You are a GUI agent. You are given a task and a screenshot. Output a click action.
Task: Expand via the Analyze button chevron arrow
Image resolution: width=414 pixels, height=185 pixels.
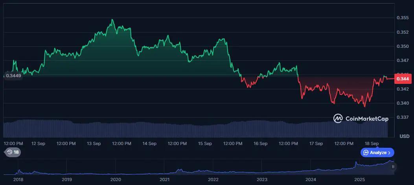click(390, 152)
